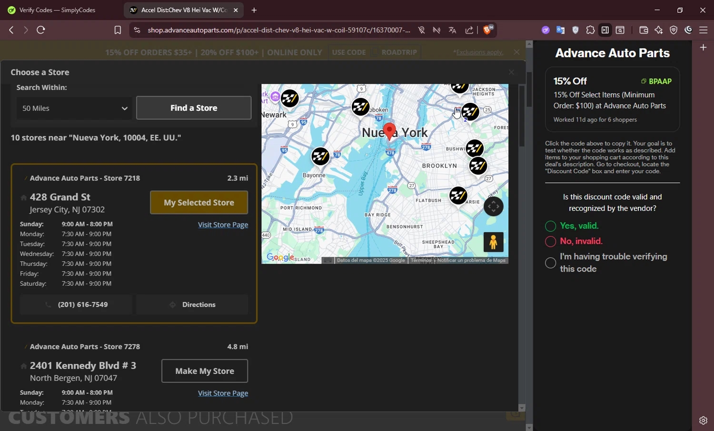
Task: Expand the 50 Miles search radius dropdown
Action: (x=74, y=108)
